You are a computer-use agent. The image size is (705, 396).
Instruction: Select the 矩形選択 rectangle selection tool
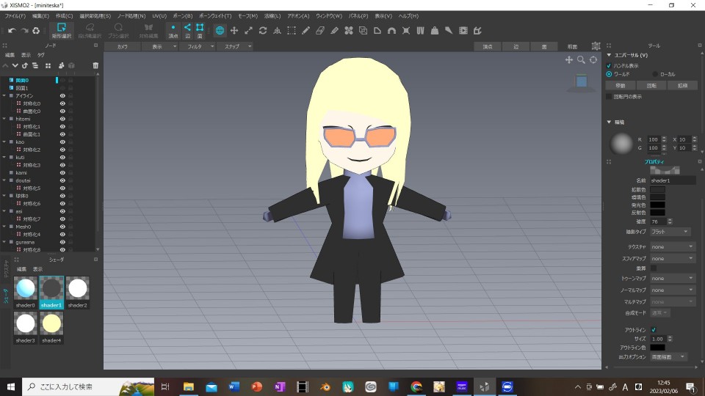click(x=61, y=31)
